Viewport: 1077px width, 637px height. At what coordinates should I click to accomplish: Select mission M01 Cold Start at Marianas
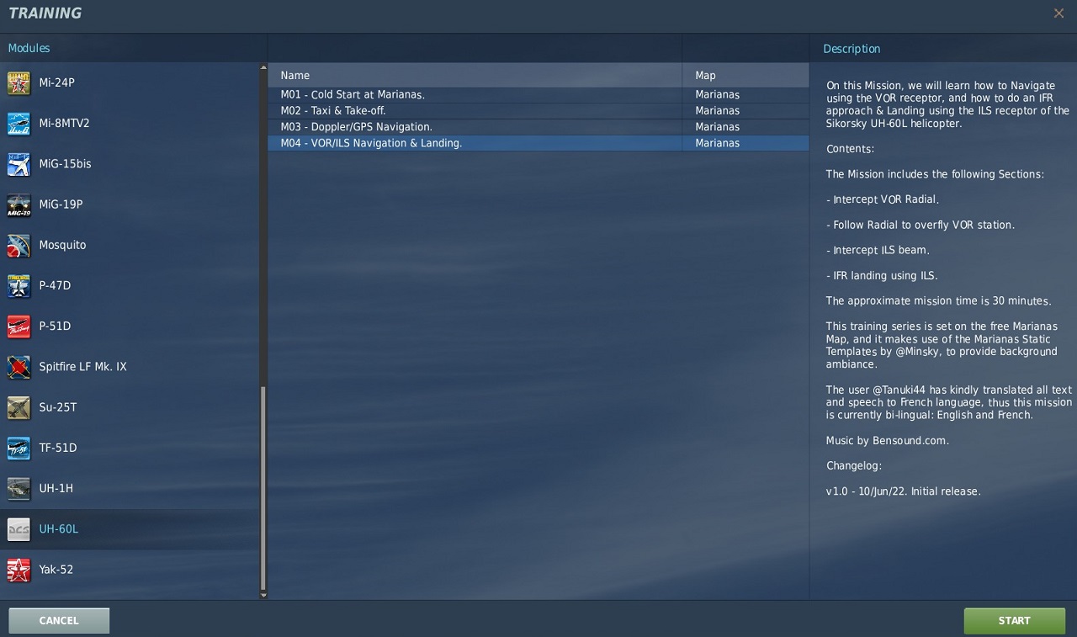[x=353, y=94]
